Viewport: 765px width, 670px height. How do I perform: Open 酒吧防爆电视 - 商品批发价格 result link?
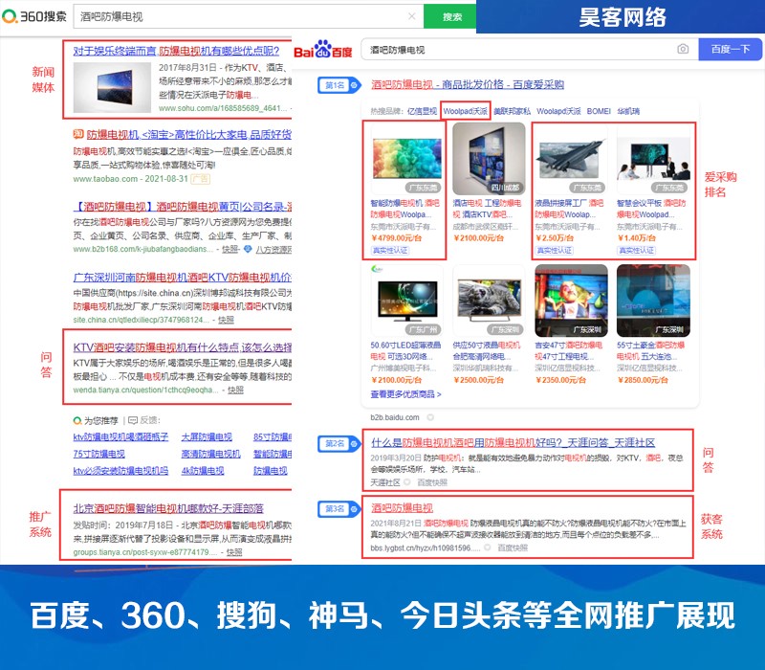click(467, 85)
